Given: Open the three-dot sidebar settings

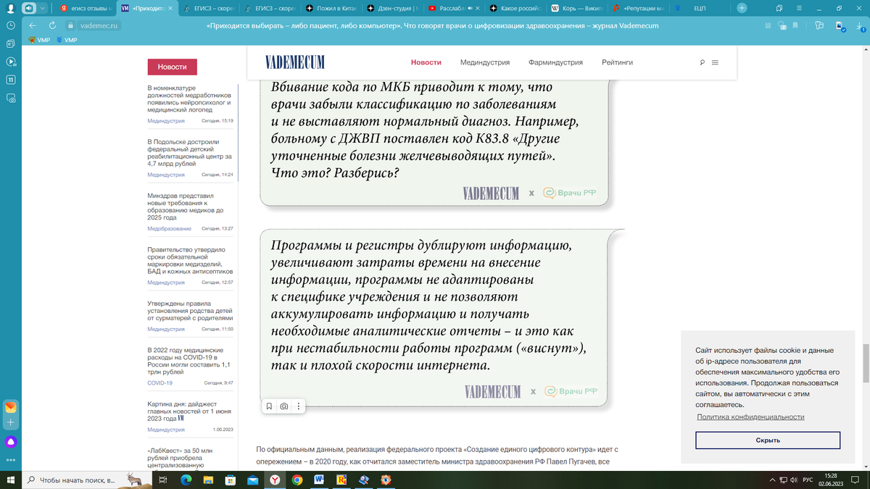Looking at the screenshot, I should coord(11,460).
